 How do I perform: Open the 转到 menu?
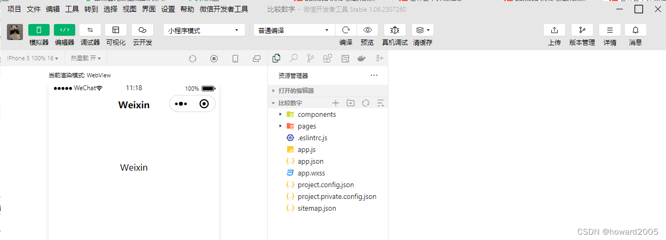click(x=91, y=9)
